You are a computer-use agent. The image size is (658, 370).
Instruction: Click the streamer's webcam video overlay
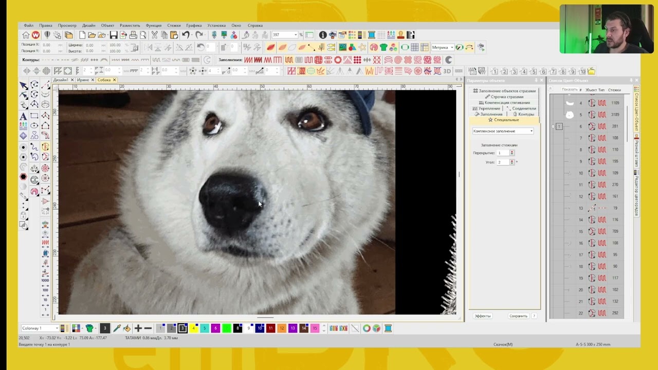[x=607, y=29]
